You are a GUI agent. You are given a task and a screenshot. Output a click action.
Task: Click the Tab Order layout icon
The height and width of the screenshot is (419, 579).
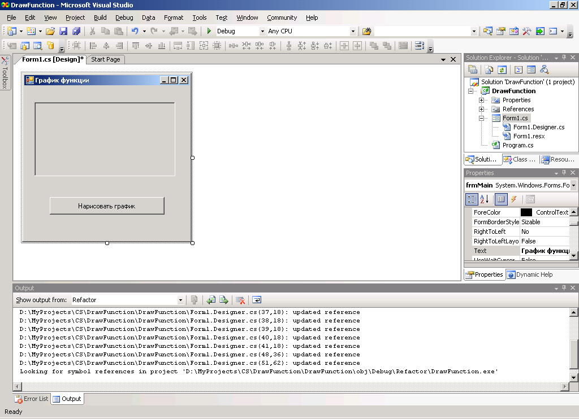pyautogui.click(x=419, y=46)
